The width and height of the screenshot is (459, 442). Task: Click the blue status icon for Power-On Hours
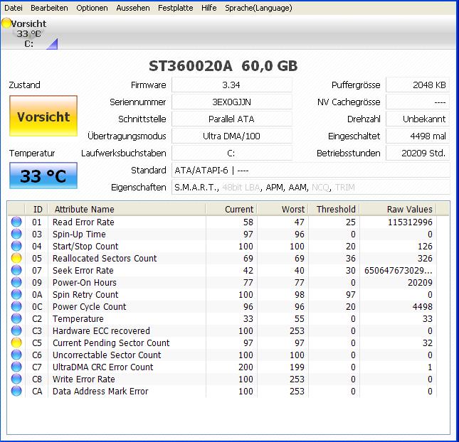16,282
